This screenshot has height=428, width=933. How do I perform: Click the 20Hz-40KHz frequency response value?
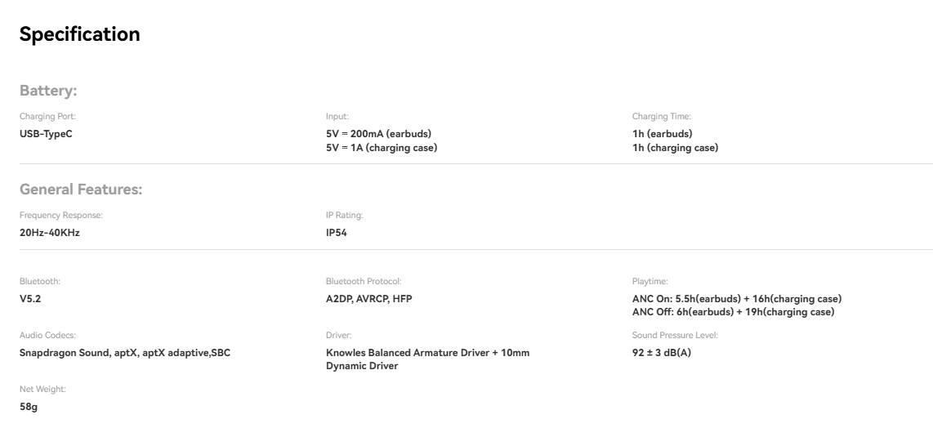[x=49, y=232]
